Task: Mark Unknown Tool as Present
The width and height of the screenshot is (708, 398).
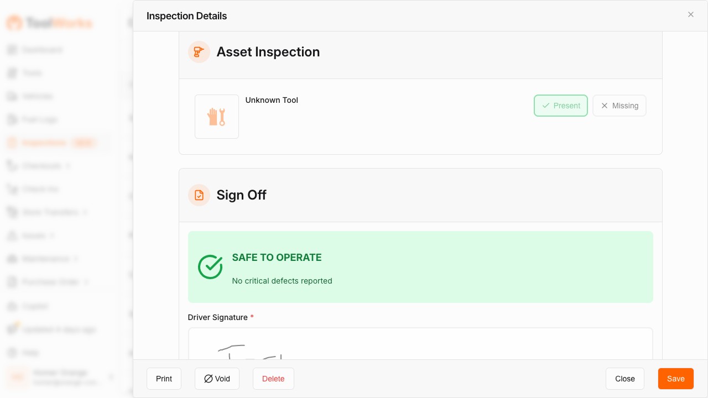Action: (560, 106)
